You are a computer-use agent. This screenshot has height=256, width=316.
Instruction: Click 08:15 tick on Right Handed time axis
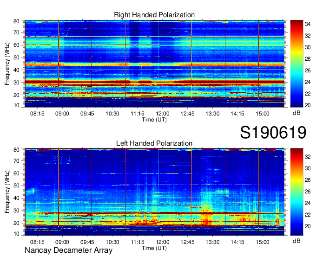click(37, 114)
